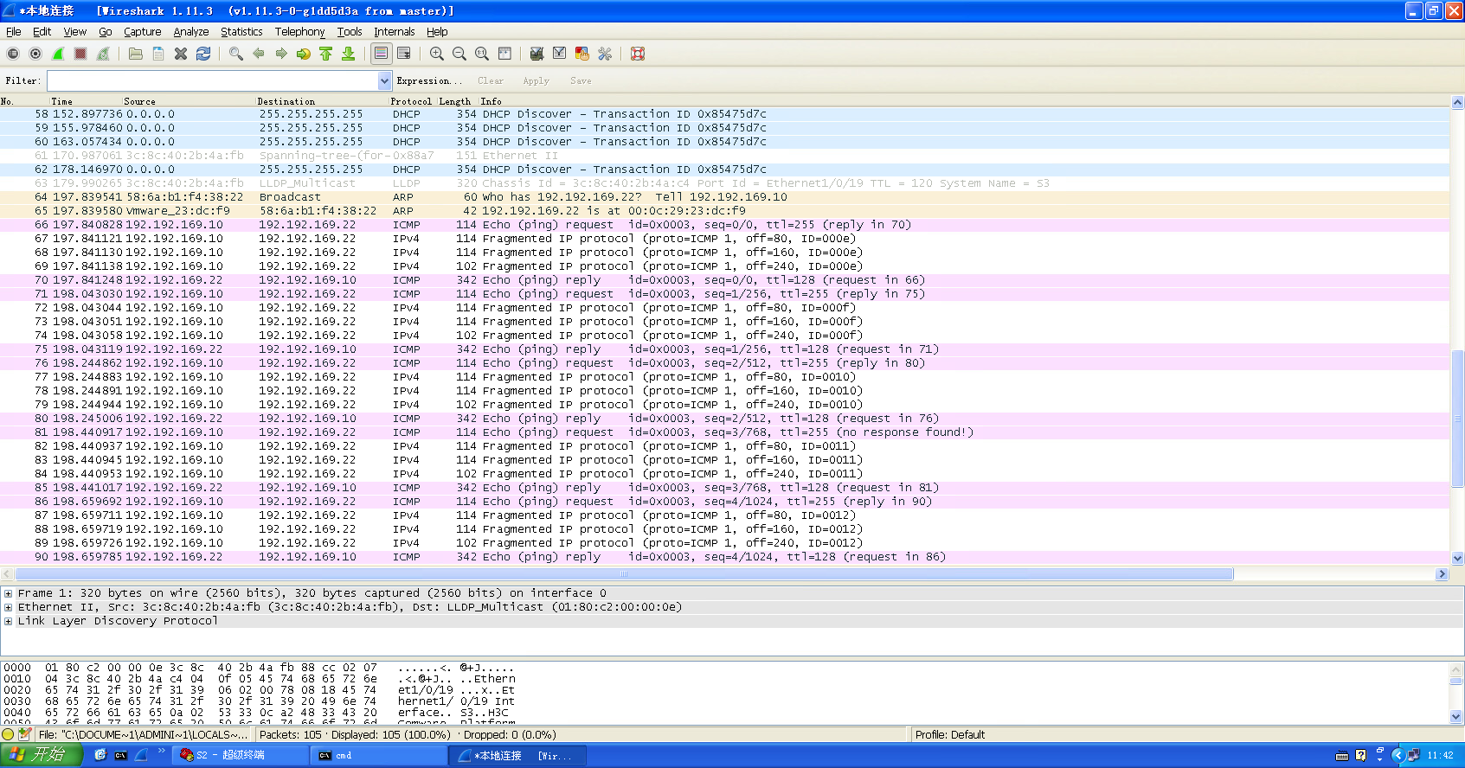
Task: Go back in packet history
Action: 259,54
